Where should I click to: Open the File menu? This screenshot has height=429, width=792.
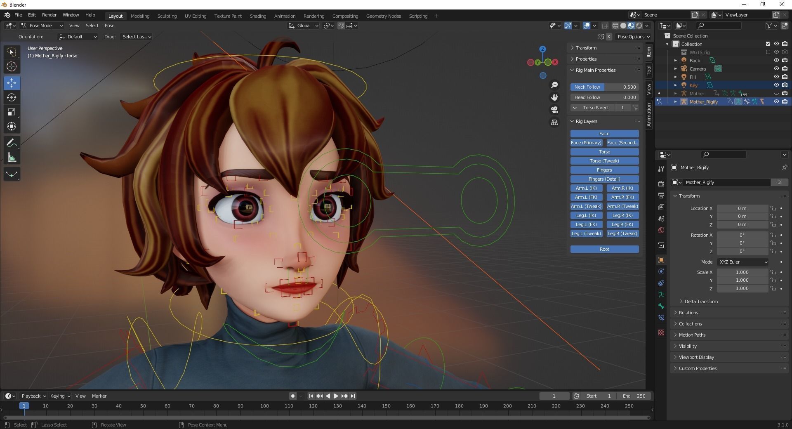click(x=18, y=15)
